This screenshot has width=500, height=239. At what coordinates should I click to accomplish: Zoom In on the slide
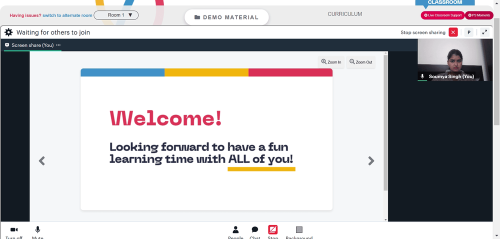[x=331, y=62]
